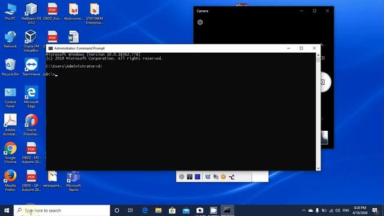
Task: Open the rfpdocume desktop file
Action: tap(73, 12)
